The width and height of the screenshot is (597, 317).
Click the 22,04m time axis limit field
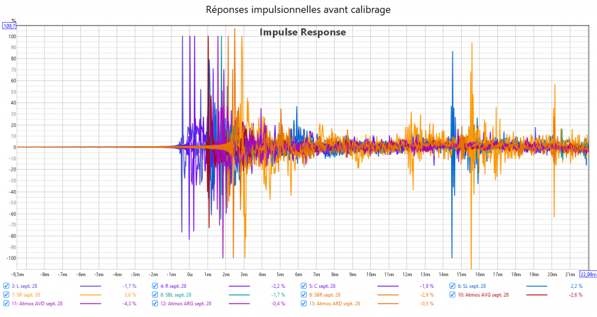pyautogui.click(x=588, y=273)
